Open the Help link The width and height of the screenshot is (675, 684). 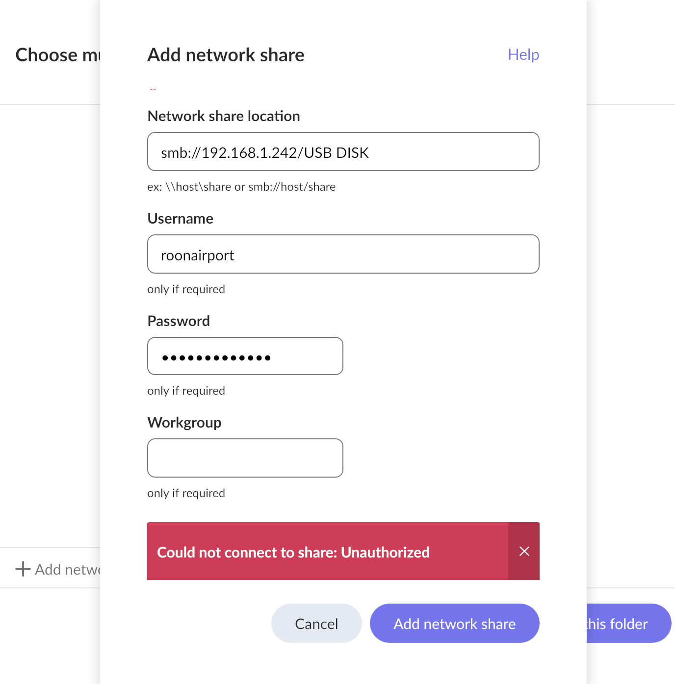click(523, 54)
